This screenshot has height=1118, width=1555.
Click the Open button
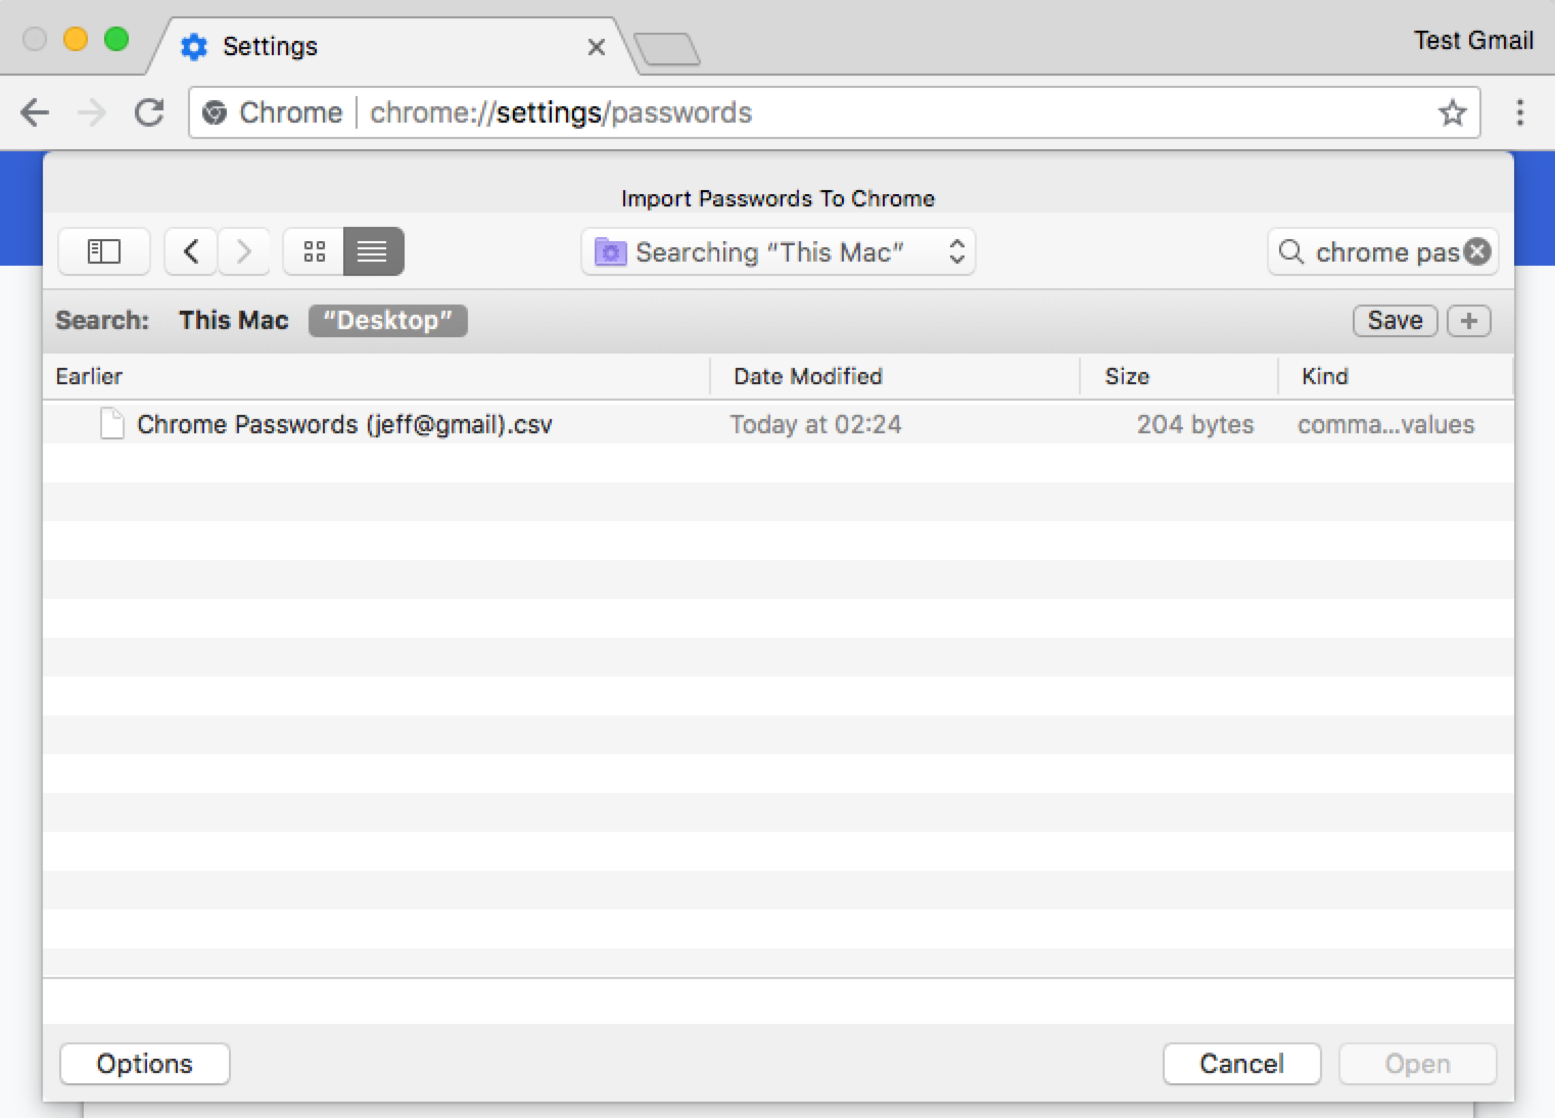1417,1063
